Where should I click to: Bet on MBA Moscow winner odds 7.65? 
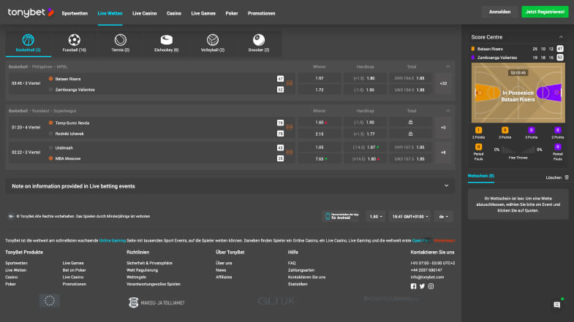320,159
